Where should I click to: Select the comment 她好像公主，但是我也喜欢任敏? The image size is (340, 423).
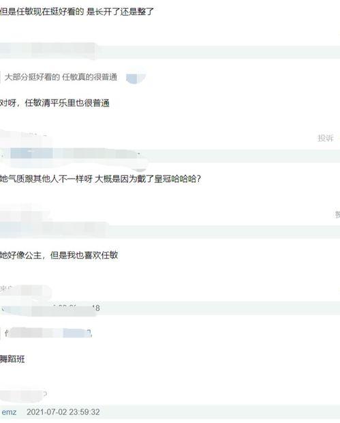tap(59, 255)
